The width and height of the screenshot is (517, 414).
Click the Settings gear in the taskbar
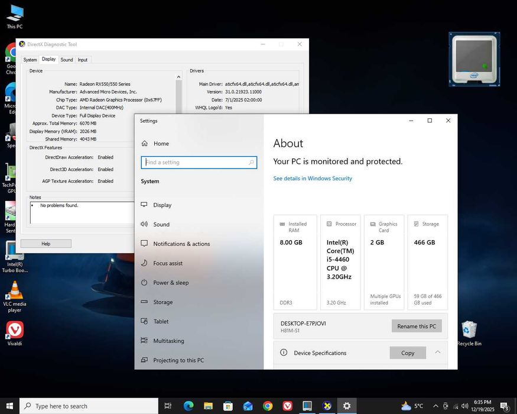coord(346,406)
